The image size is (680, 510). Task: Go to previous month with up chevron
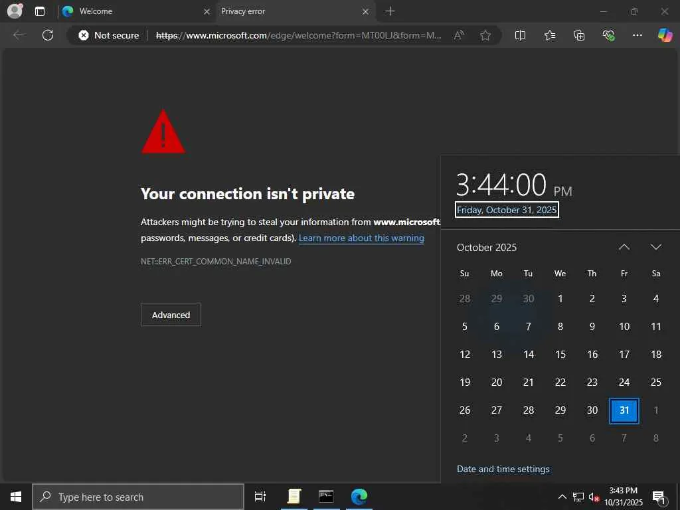click(624, 247)
